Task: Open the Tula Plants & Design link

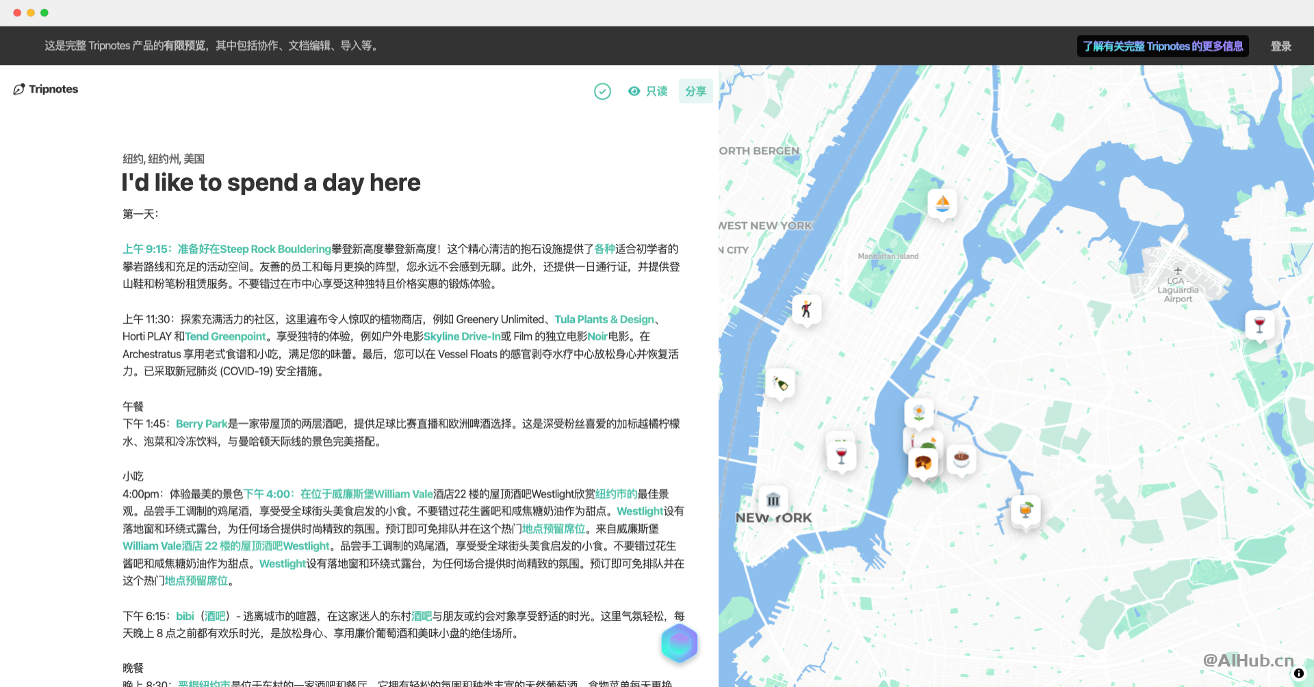Action: click(x=604, y=319)
